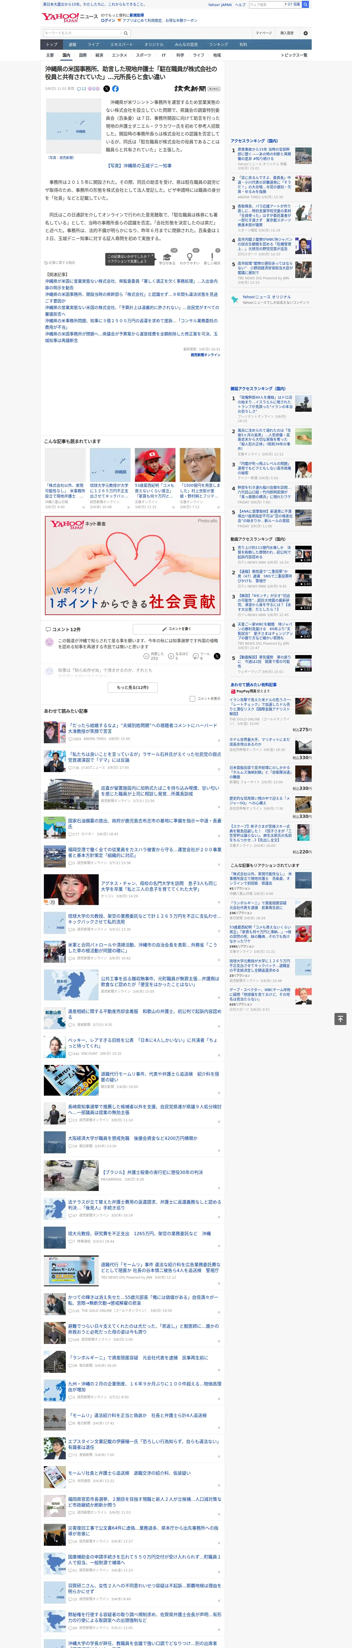Click the 読売新聞オンライン logo
Viewport: 352px width, 1648px height.
tap(197, 89)
